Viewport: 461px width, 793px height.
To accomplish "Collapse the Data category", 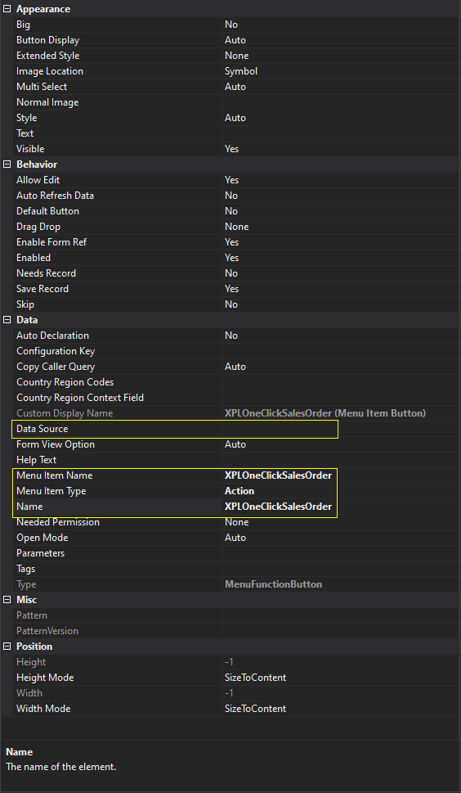I will click(x=7, y=320).
